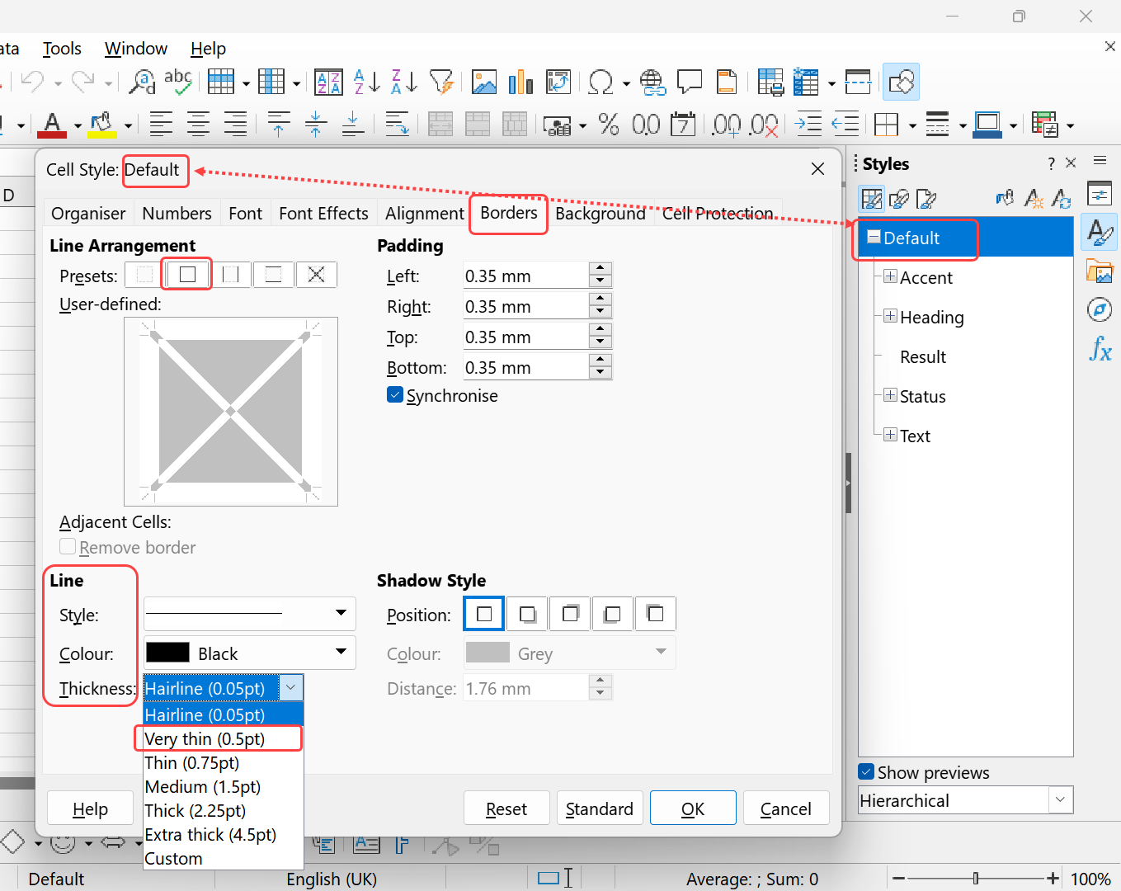
Task: Select the No Shadow position option
Action: pyautogui.click(x=484, y=614)
